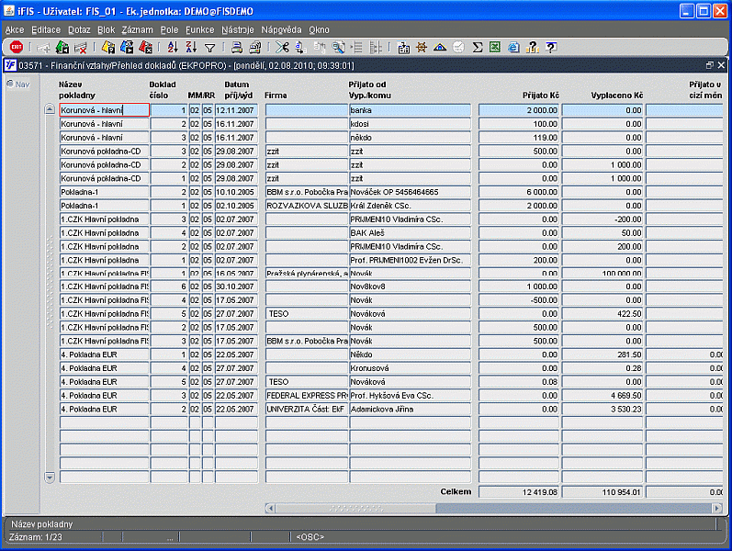Click the clipboard chart icon
Screen dimensions: 732x551
[403, 47]
